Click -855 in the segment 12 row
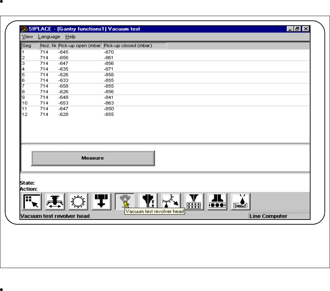The height and width of the screenshot is (291, 330). click(109, 115)
